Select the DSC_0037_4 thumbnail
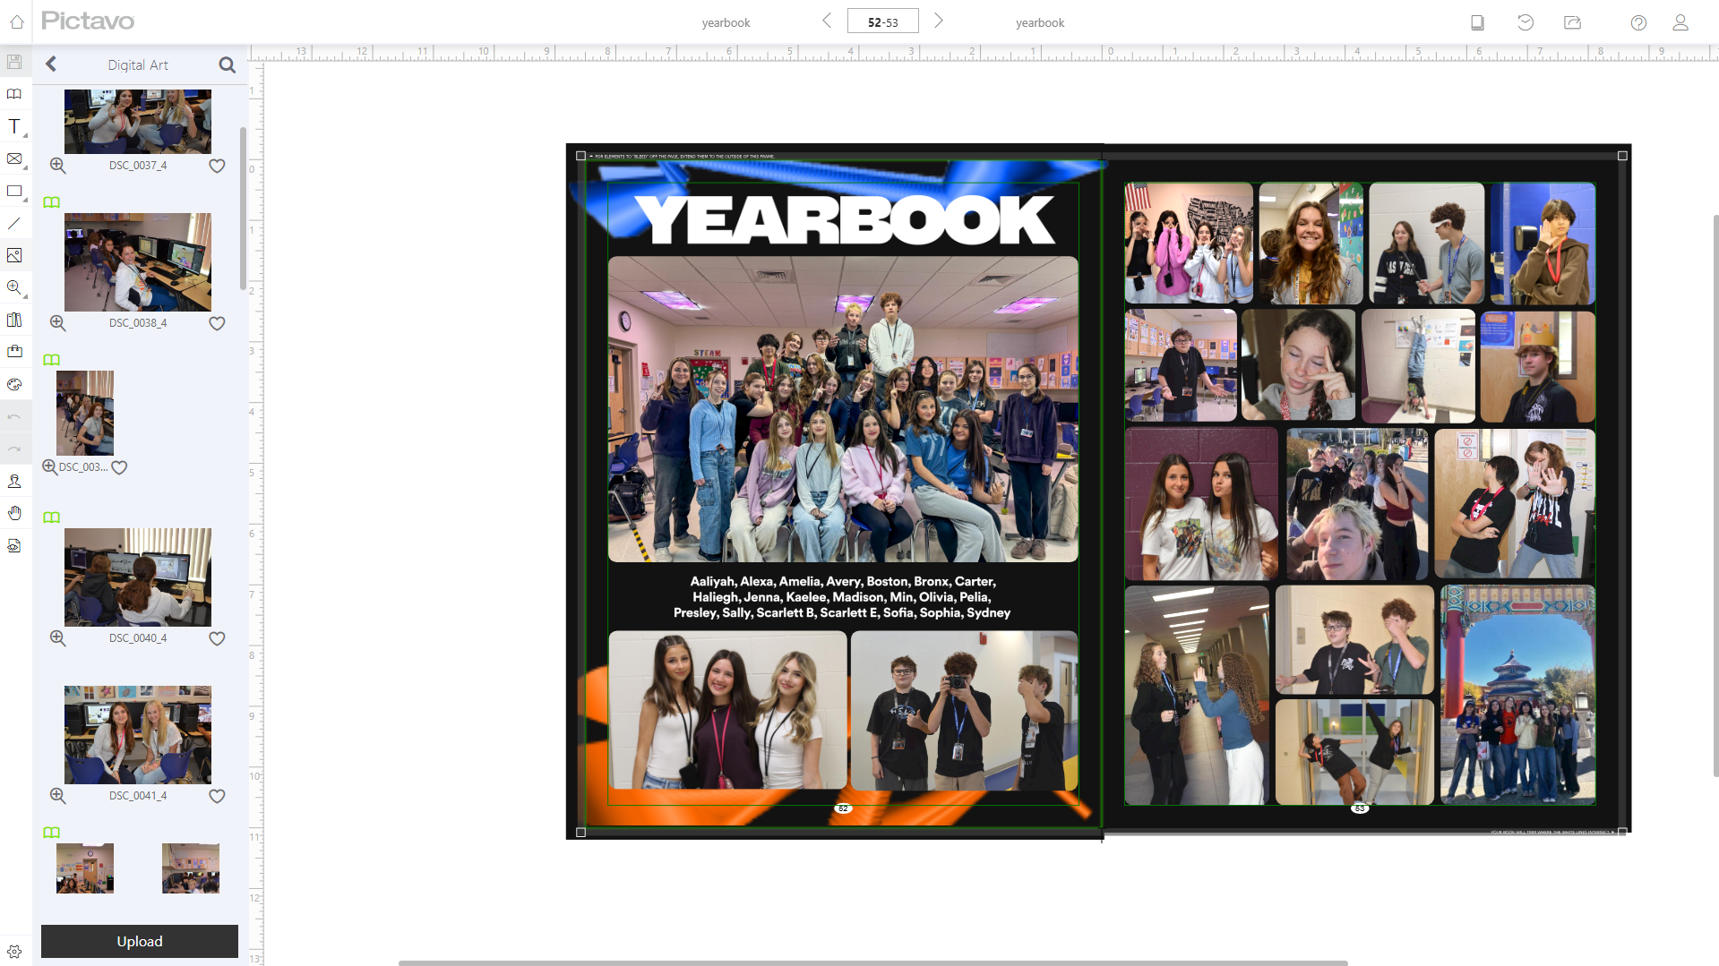1719x966 pixels. click(x=138, y=121)
